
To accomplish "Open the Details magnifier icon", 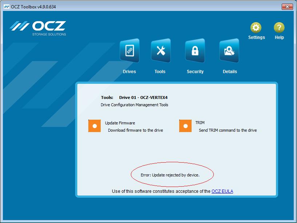I will (x=229, y=51).
